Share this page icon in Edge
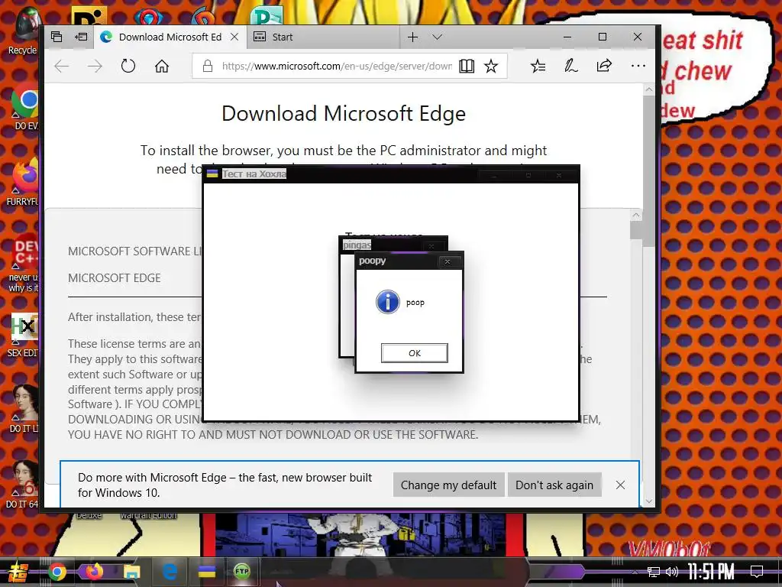Viewport: 782px width, 587px height. click(x=604, y=66)
